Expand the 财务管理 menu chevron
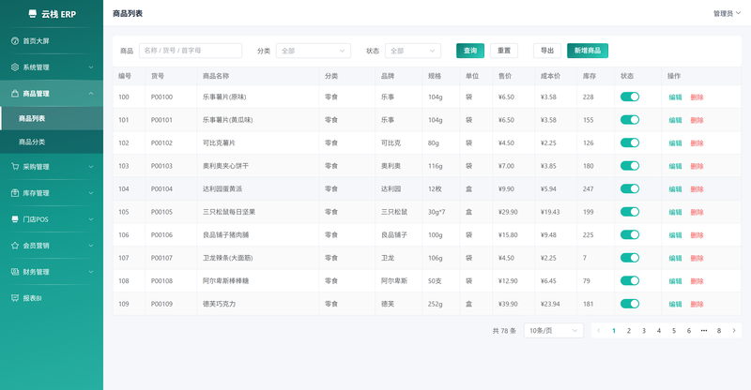 pyautogui.click(x=91, y=272)
